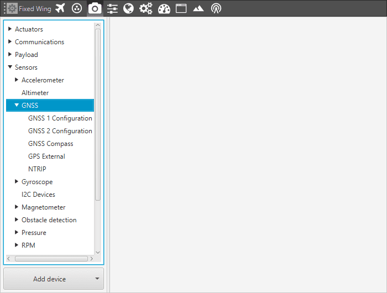
Task: Click the tree scroll down arrow
Action: [98, 252]
